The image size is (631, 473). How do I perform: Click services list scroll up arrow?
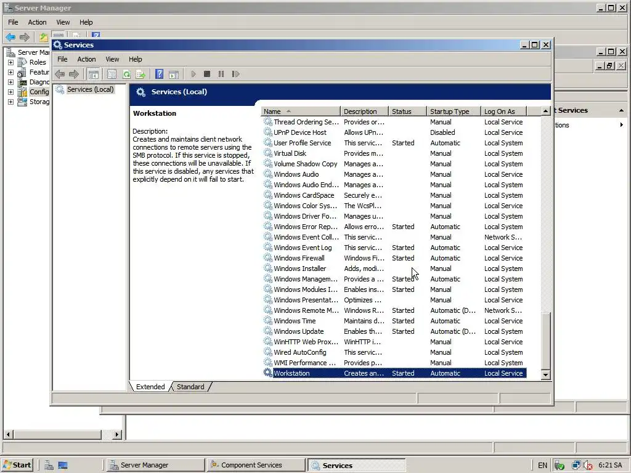[x=546, y=111]
